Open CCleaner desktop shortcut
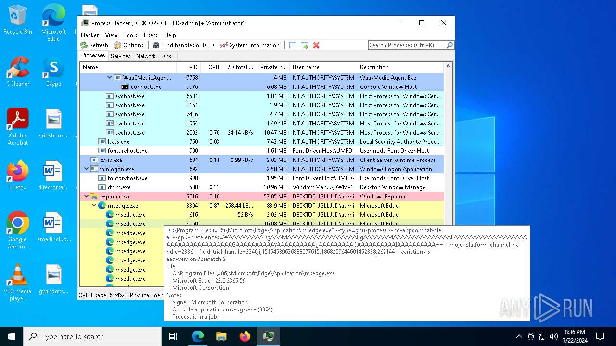 pyautogui.click(x=18, y=71)
